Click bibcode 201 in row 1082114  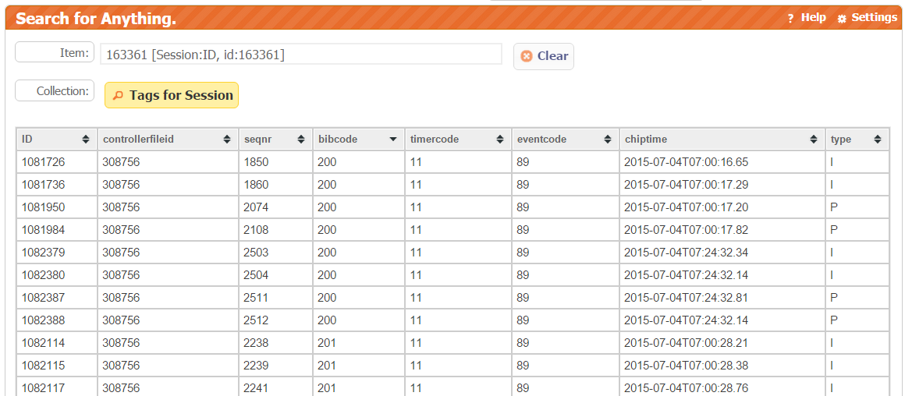[327, 343]
